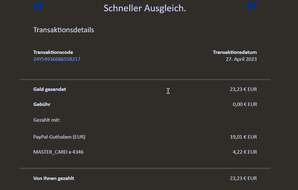Viewport: 298px width, 190px height.
Task: Select the amount beside Geld gesendet
Action: point(243,89)
